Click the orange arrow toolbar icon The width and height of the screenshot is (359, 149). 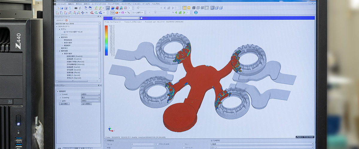pos(117,13)
